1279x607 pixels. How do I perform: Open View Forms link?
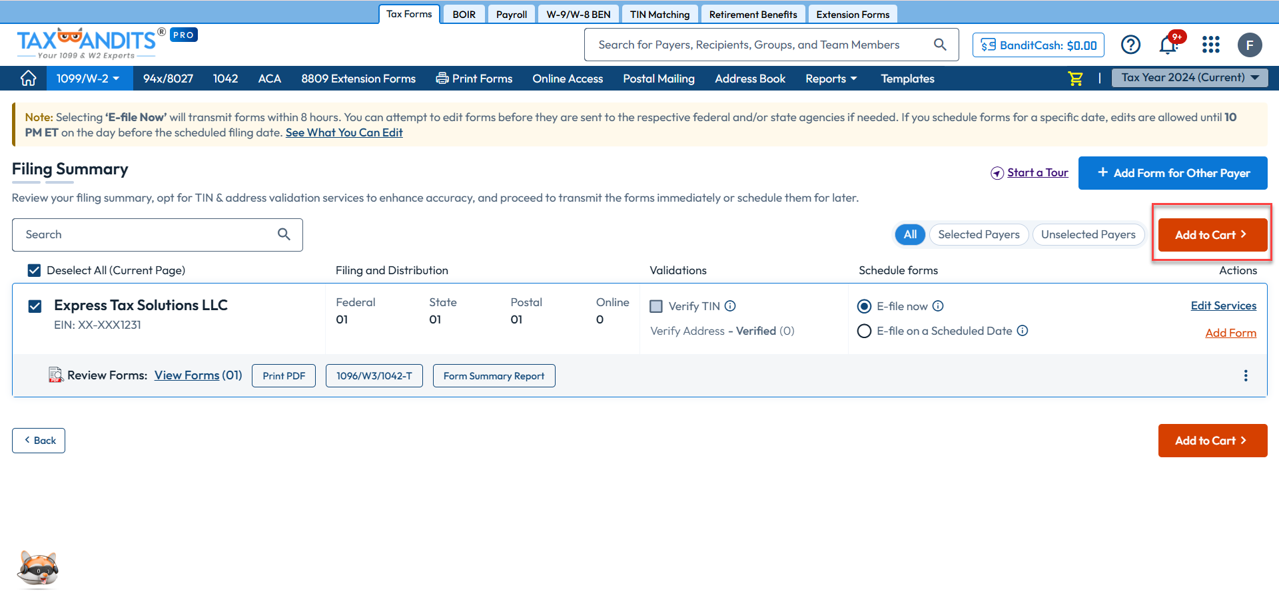(x=187, y=375)
